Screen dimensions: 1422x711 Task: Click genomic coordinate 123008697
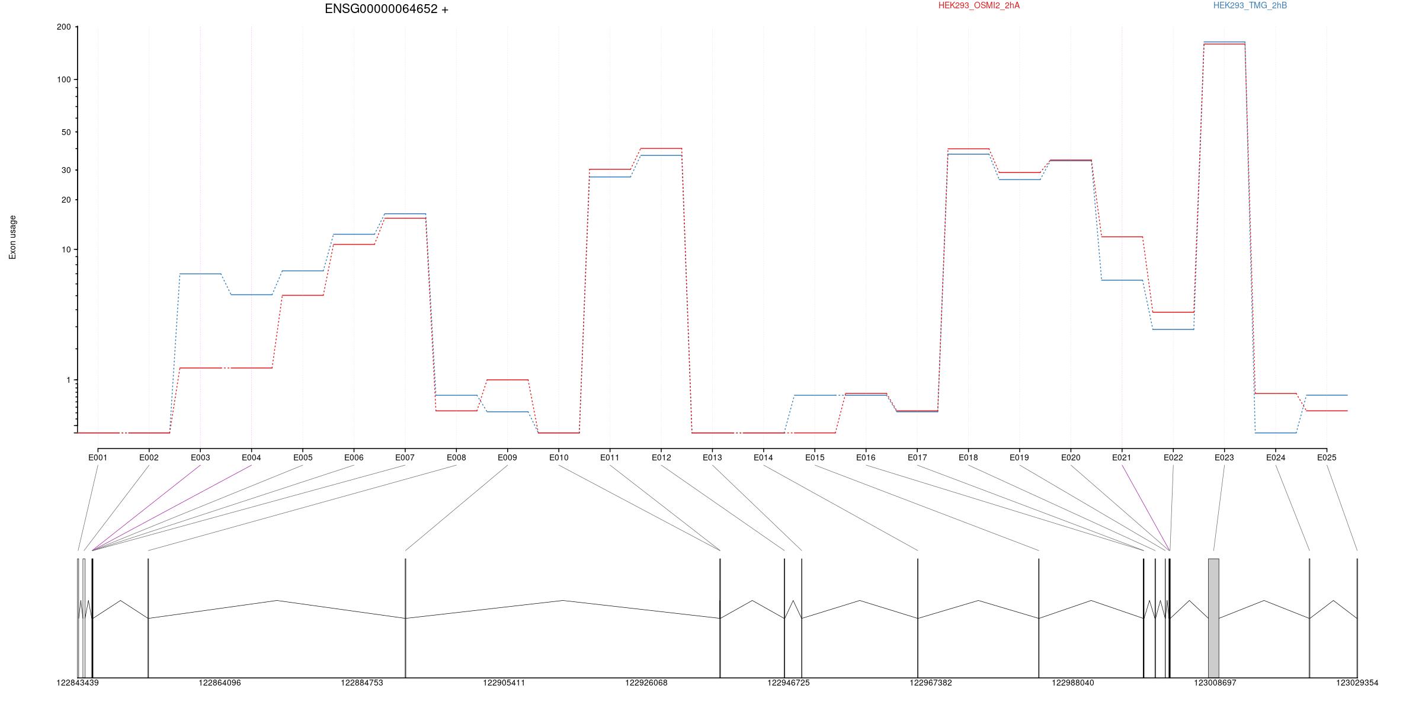pos(1215,683)
